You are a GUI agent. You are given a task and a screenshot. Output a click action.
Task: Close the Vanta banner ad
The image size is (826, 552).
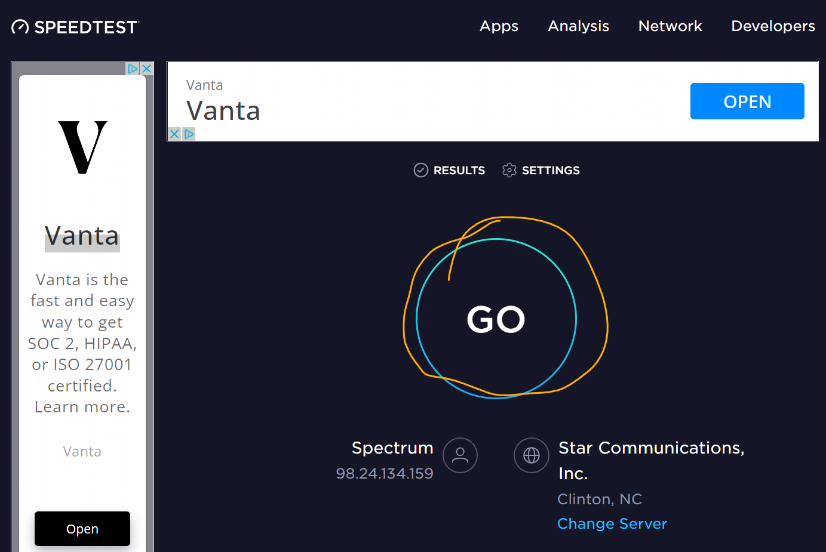click(x=174, y=134)
